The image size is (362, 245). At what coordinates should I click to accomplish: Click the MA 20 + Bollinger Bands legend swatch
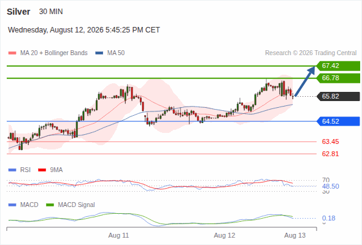[x=12, y=53]
